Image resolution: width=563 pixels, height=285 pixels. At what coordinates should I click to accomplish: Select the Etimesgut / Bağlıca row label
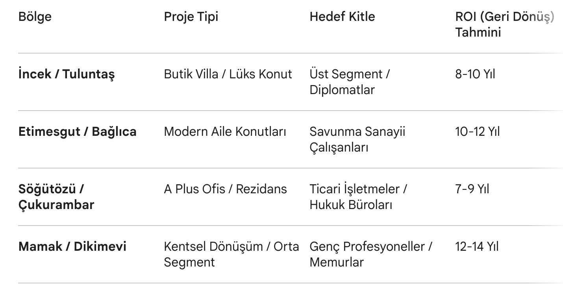(x=78, y=131)
